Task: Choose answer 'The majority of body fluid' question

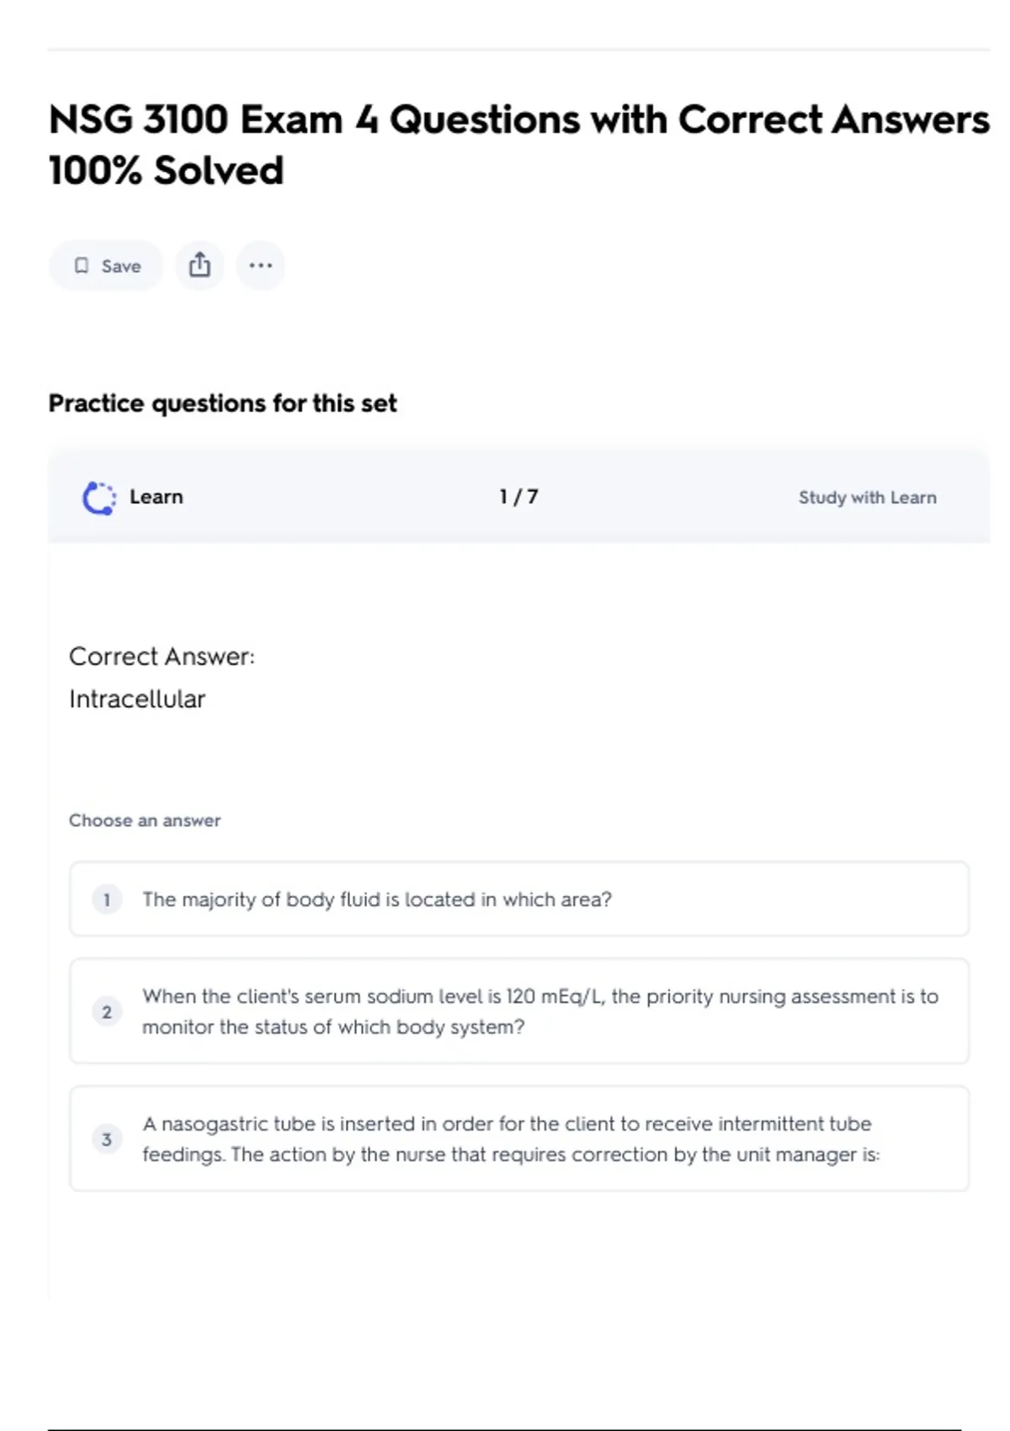Action: tap(377, 899)
